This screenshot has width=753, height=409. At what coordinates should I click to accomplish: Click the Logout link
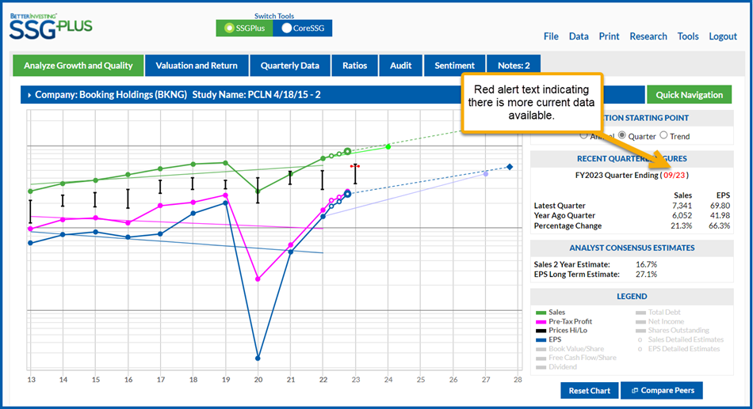click(723, 36)
